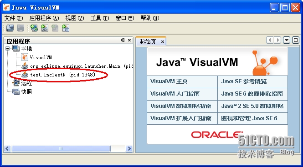Click the greyed-out core dump toolbar icon
Screen dimensions: 303x167
(x=55, y=28)
